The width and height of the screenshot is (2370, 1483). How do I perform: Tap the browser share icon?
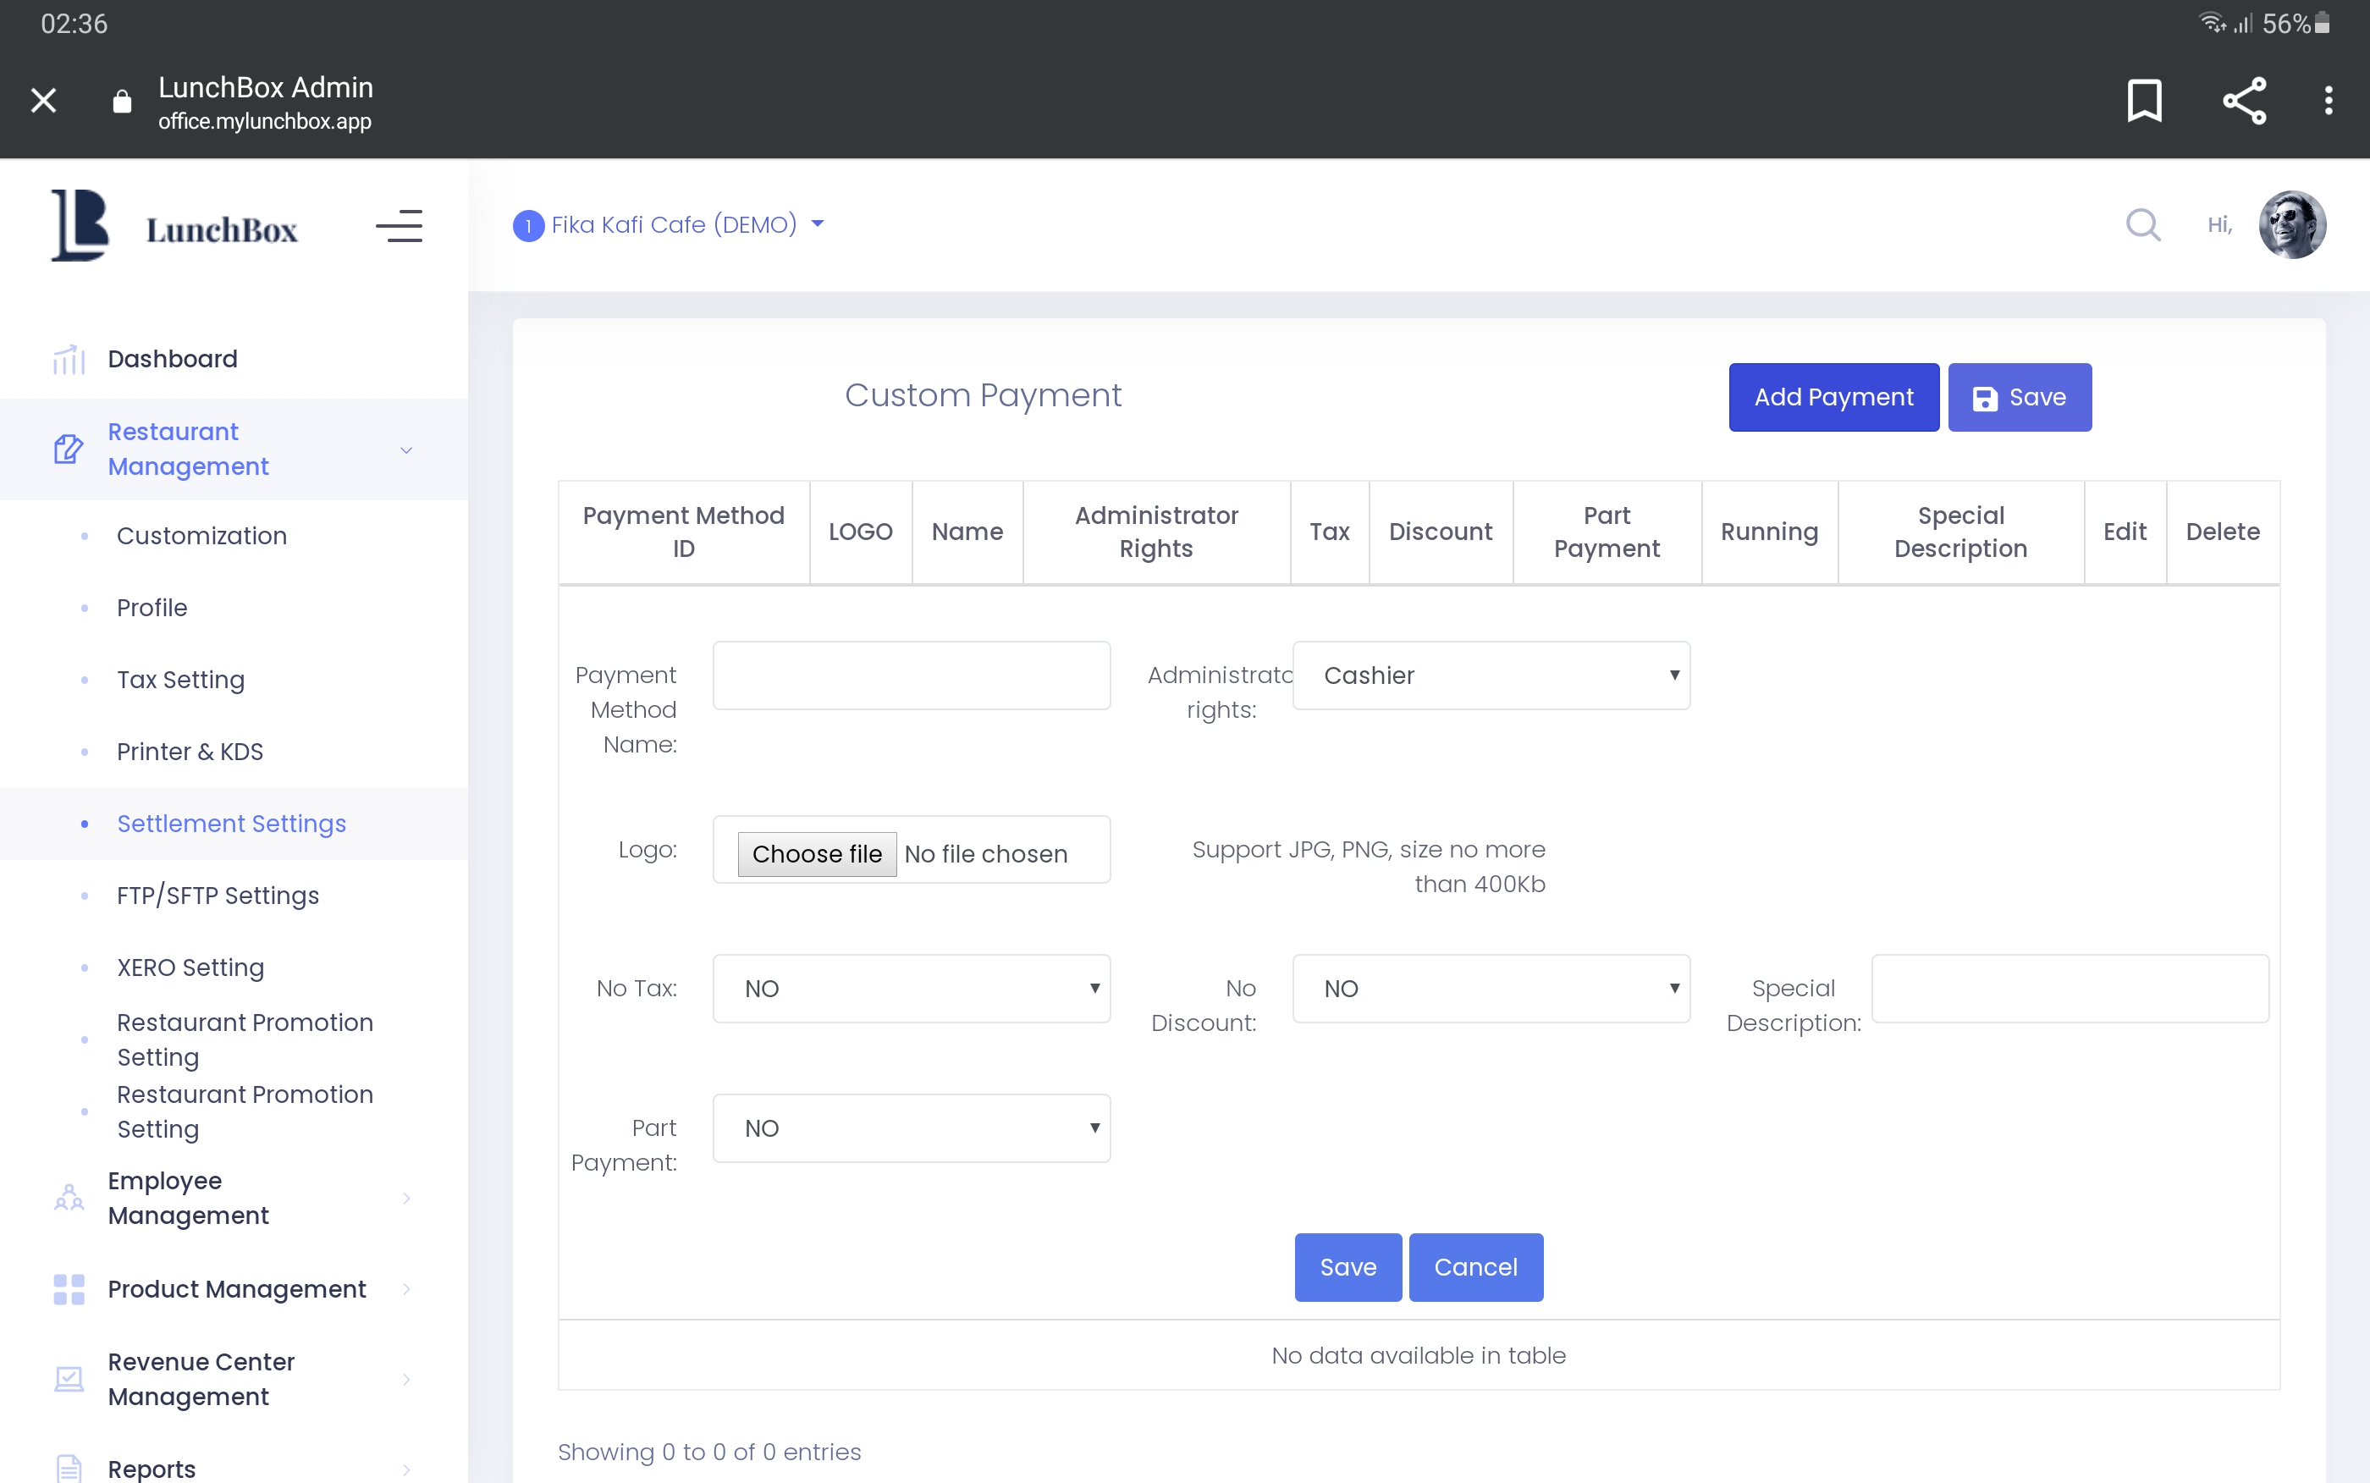2244,100
